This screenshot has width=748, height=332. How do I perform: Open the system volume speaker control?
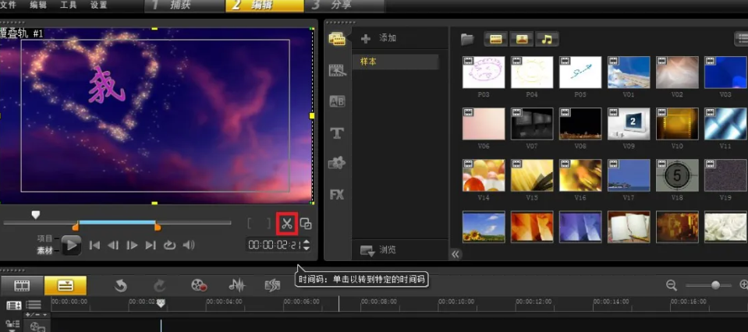pyautogui.click(x=189, y=245)
